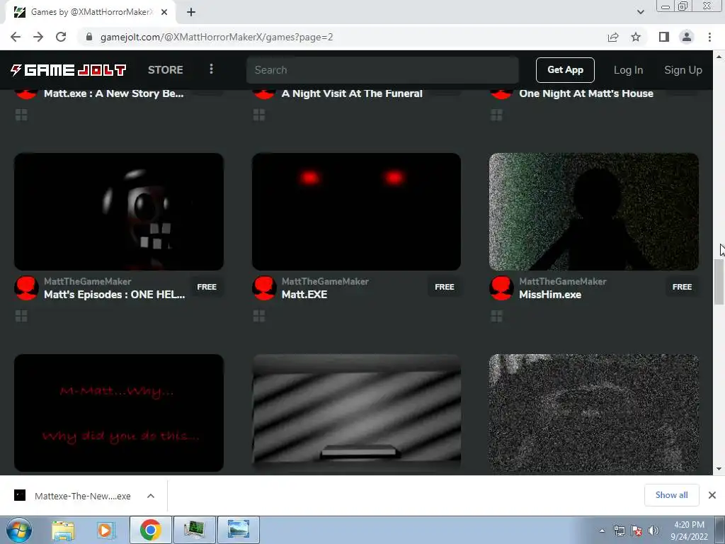Open One Night At Matt's House
725x544 pixels.
pyautogui.click(x=586, y=93)
